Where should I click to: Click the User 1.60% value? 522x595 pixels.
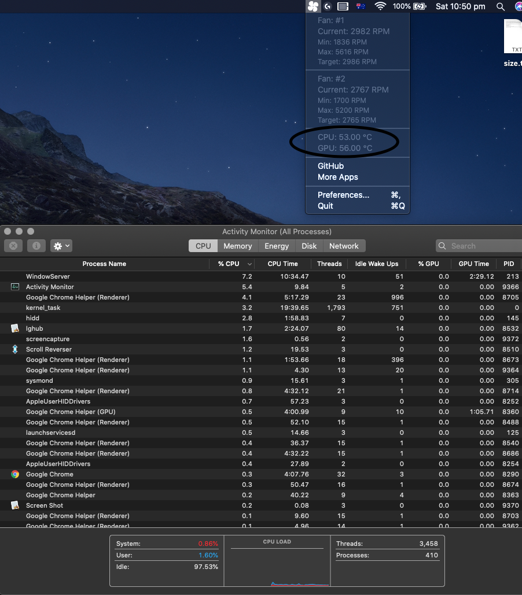208,555
